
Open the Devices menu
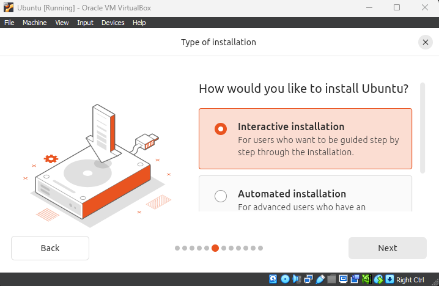113,23
